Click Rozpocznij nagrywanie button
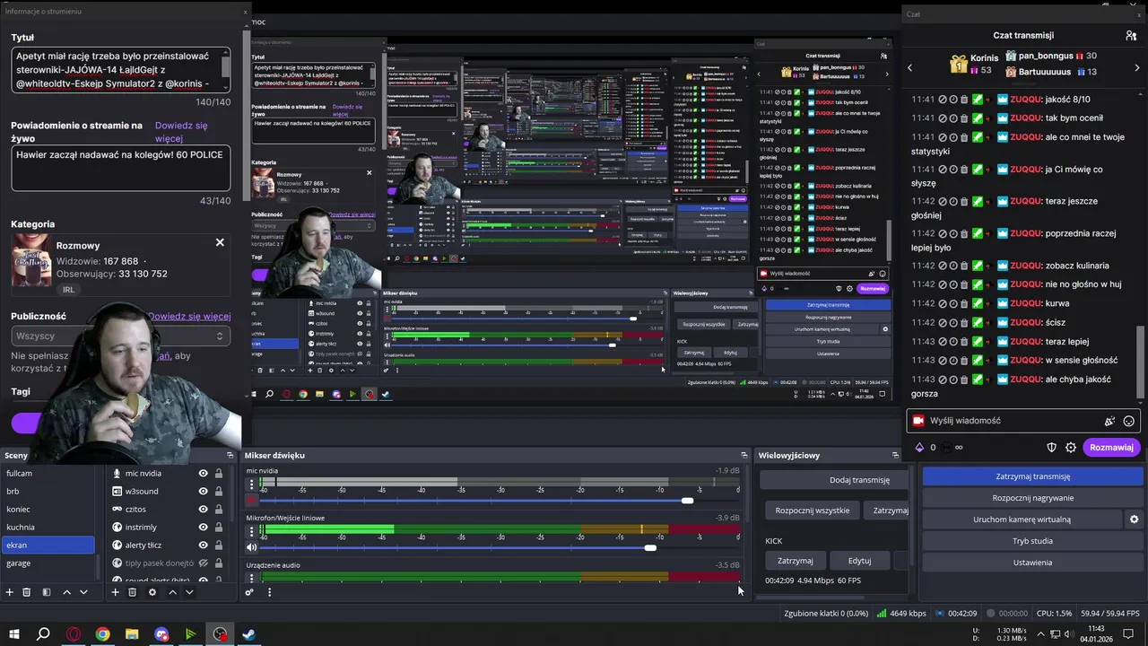 1032,498
